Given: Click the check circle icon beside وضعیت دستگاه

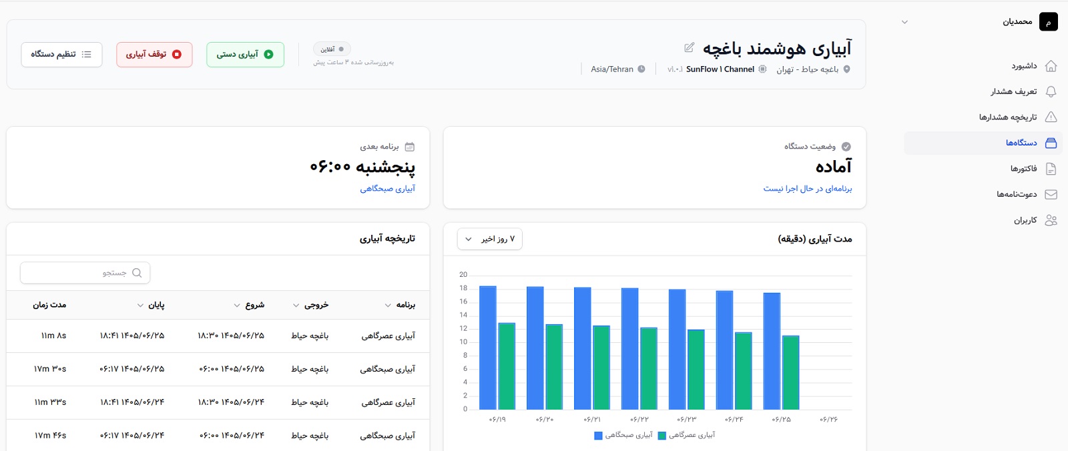Looking at the screenshot, I should coord(846,147).
